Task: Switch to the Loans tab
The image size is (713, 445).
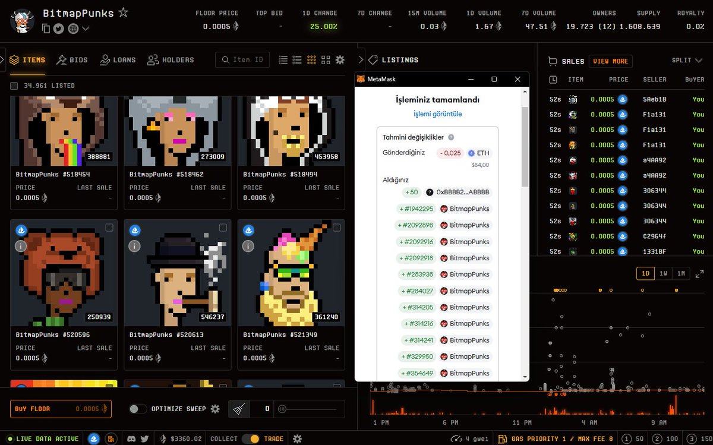Action: pos(118,60)
